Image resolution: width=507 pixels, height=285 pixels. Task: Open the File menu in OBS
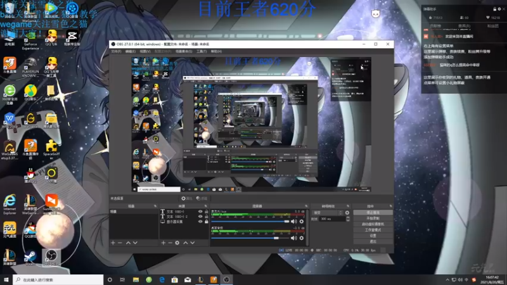coord(116,51)
